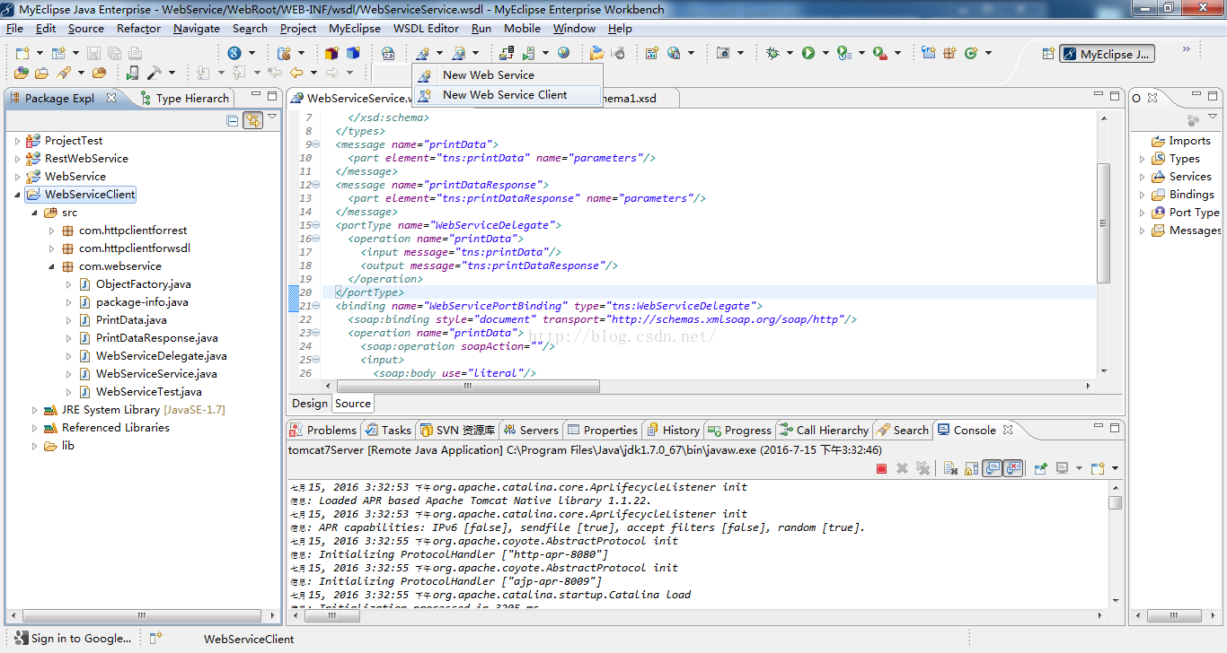Toggle show console when standard output changes
The image size is (1227, 653).
(992, 468)
